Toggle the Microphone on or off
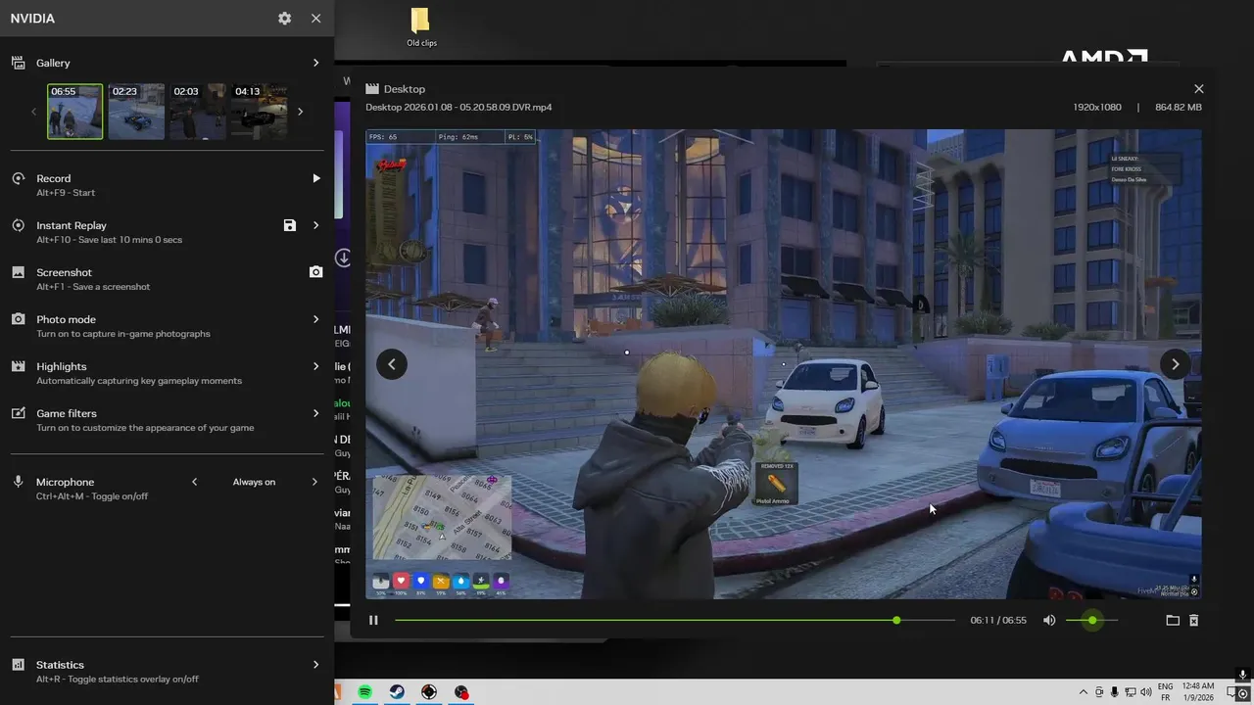The width and height of the screenshot is (1254, 705). click(66, 482)
